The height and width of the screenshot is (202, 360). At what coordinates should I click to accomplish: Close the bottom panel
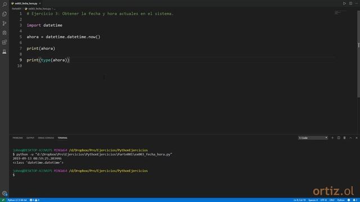click(357, 138)
